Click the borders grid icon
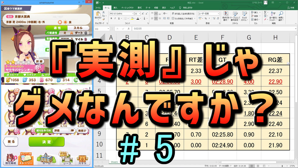Screen dimensions: 298x168 pos(125,18)
